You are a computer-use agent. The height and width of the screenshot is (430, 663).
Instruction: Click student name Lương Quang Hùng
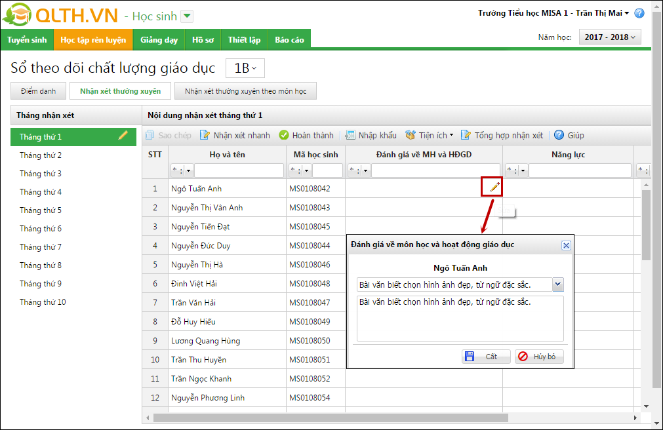pos(205,341)
